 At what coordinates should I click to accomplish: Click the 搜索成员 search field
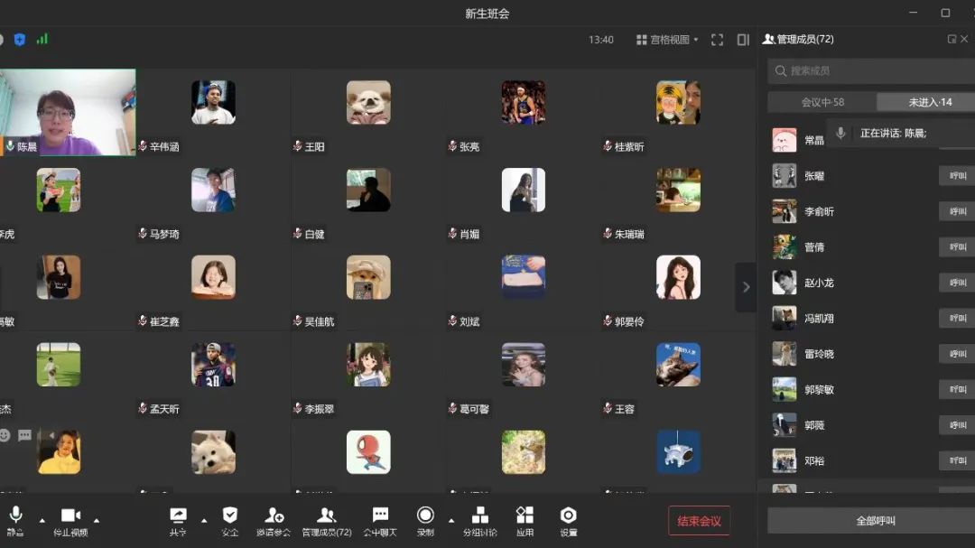tap(871, 70)
